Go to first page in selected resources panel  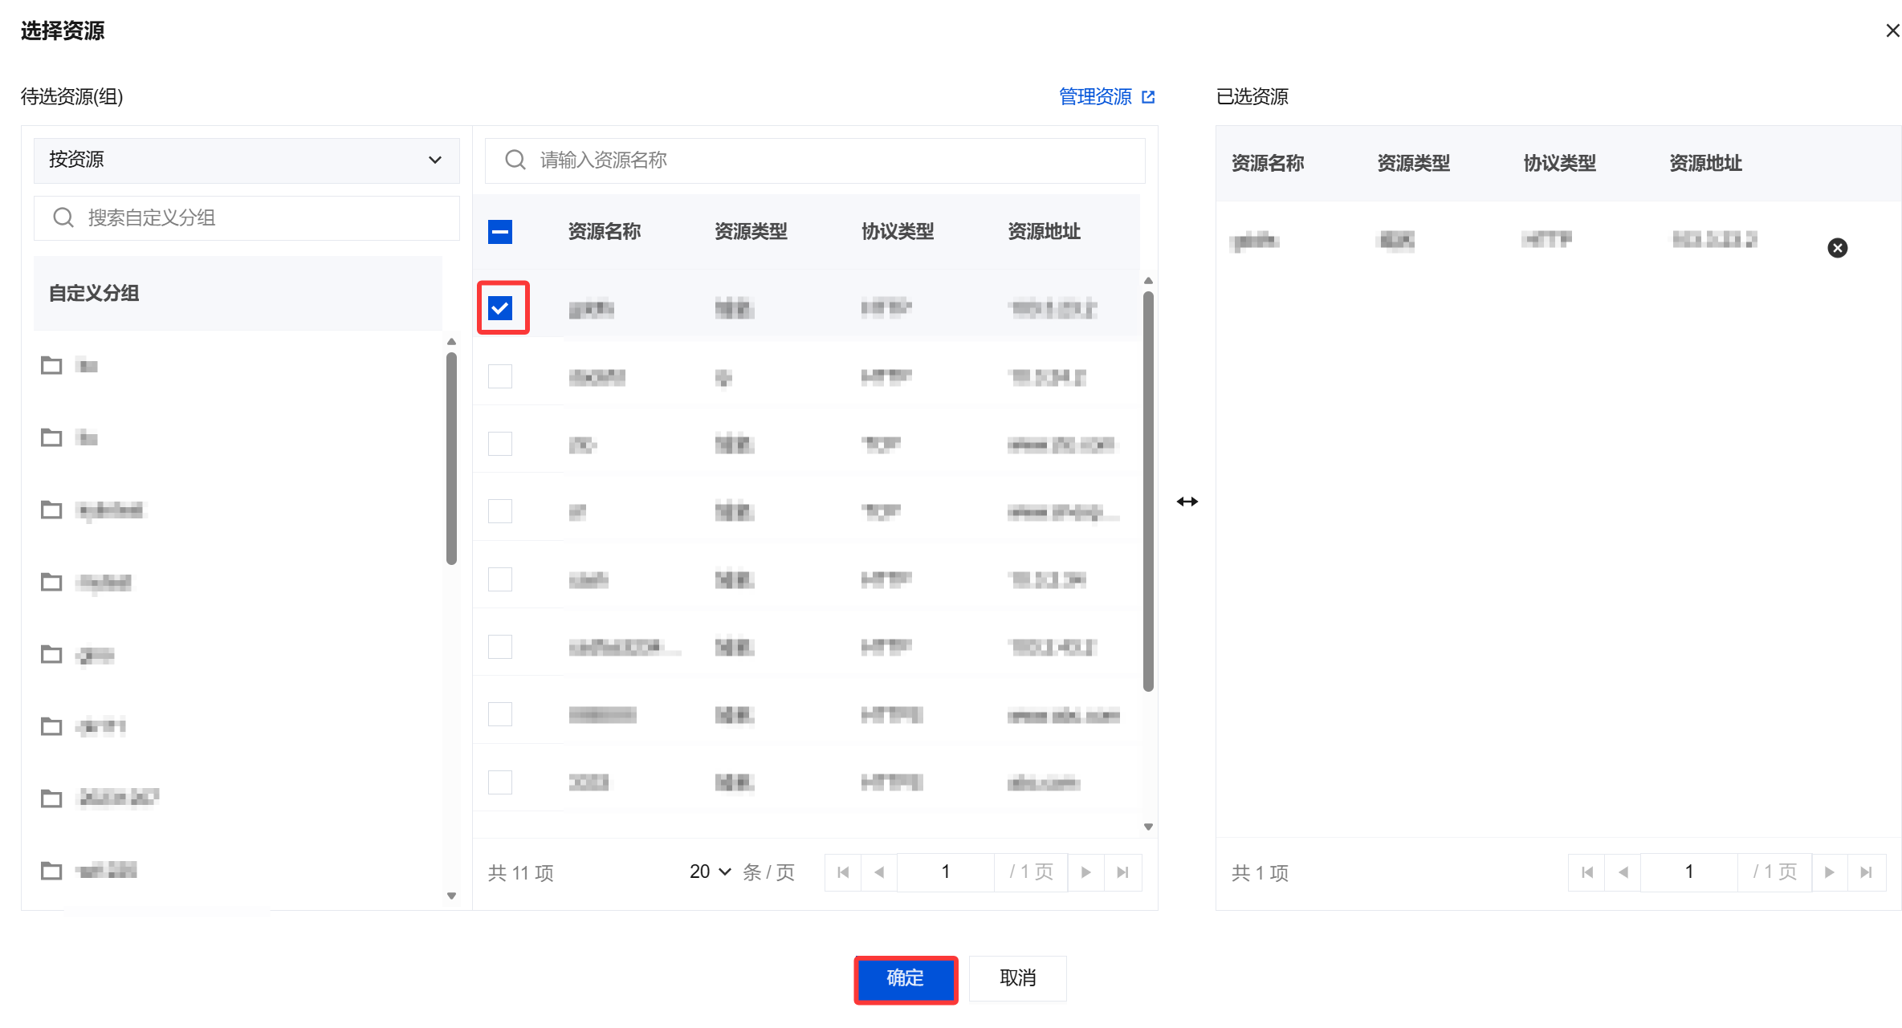(1586, 872)
